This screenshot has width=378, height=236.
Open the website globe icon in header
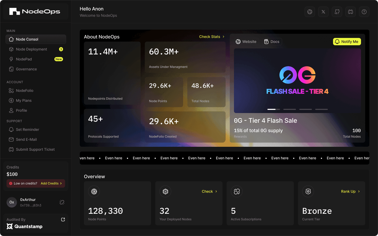[x=310, y=12]
